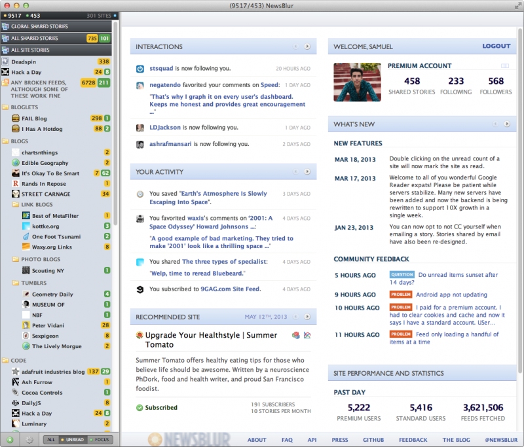Click the I Has A Hotdog icon
The height and width of the screenshot is (447, 524).
coord(15,128)
